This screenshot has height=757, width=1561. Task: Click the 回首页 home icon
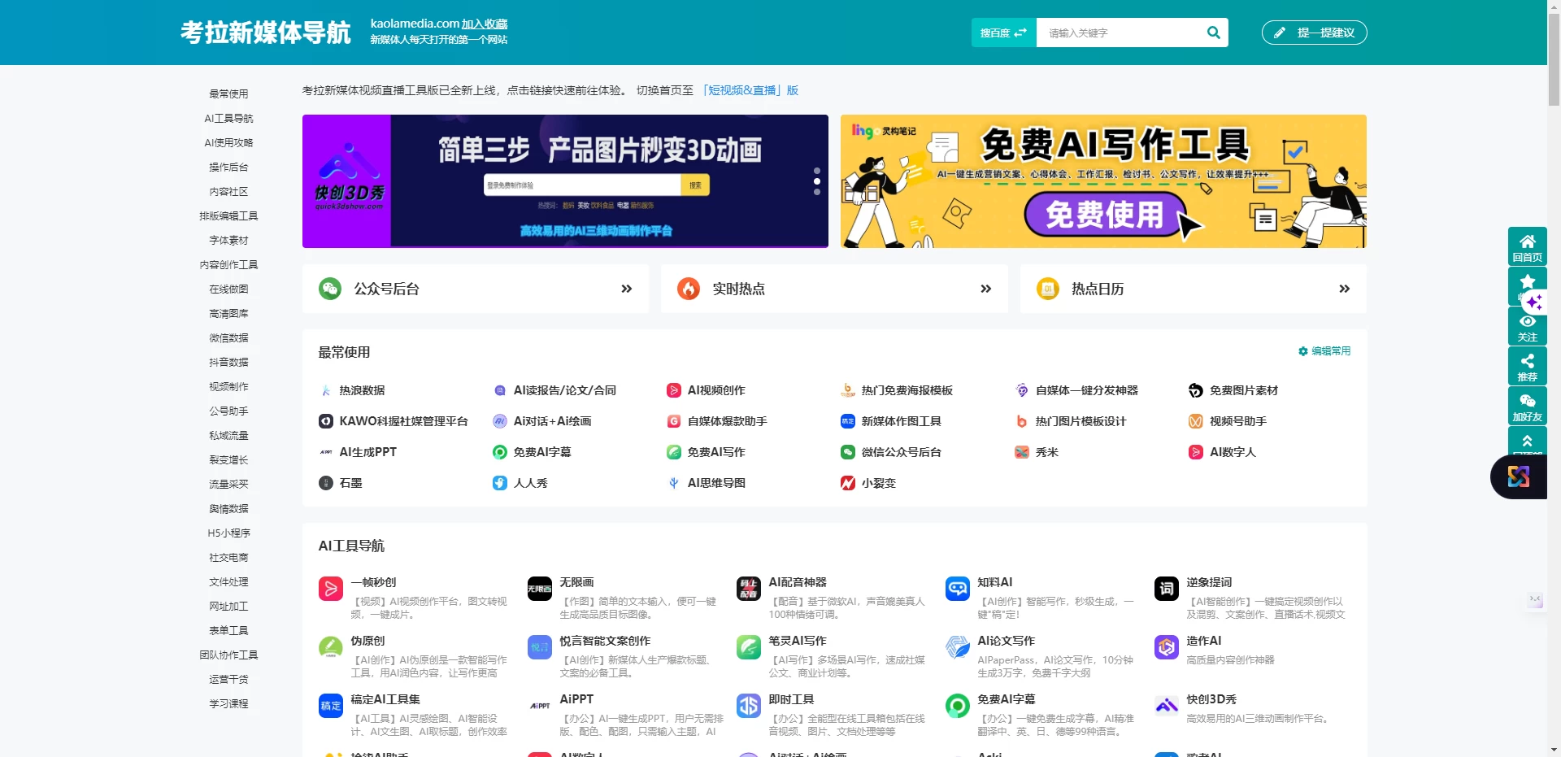coord(1528,241)
